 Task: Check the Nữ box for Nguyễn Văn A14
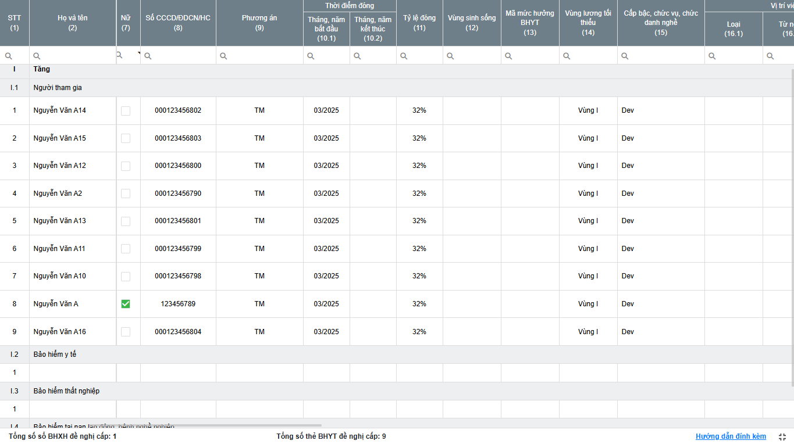click(126, 111)
